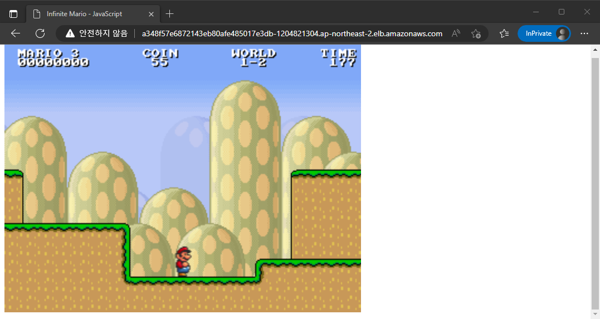Click the scrollbar down arrow
This screenshot has width=600, height=319.
[595, 315]
